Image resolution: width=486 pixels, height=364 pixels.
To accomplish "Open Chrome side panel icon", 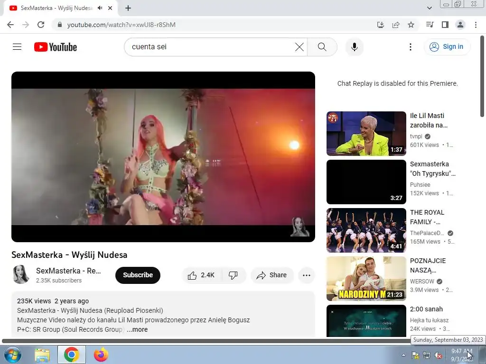I will pyautogui.click(x=445, y=25).
